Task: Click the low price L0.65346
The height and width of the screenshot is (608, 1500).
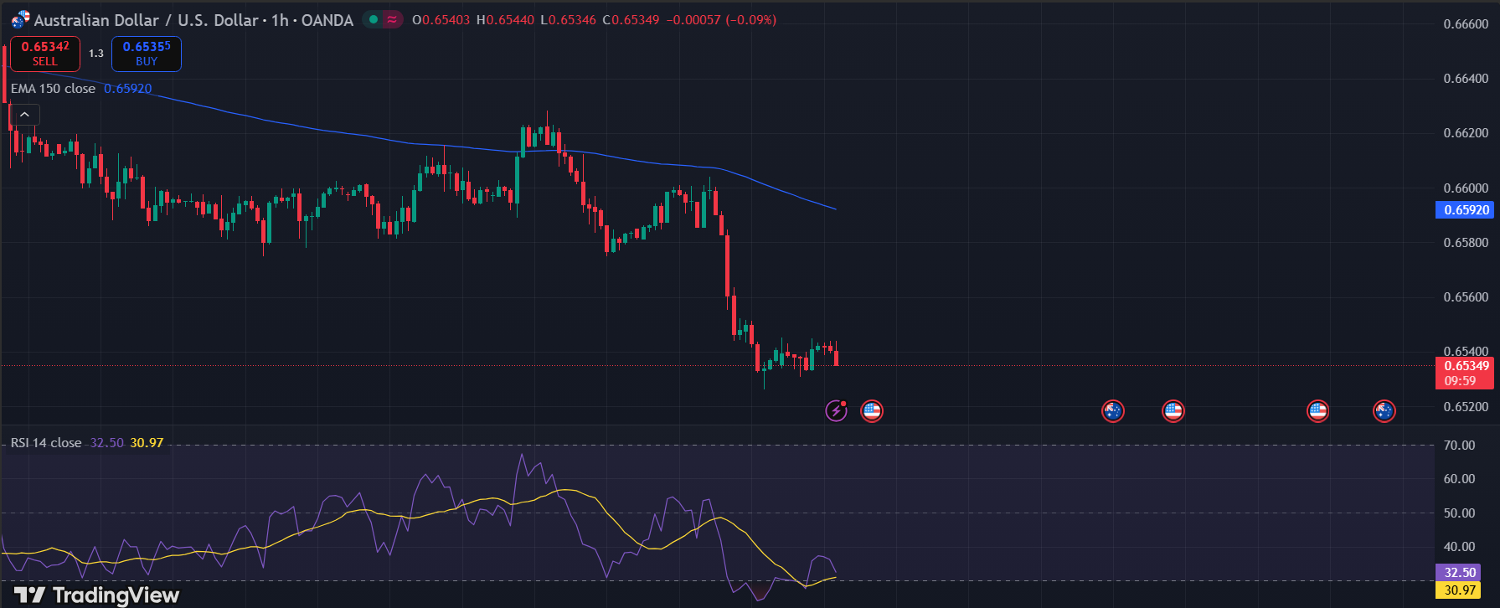Action: [x=568, y=20]
